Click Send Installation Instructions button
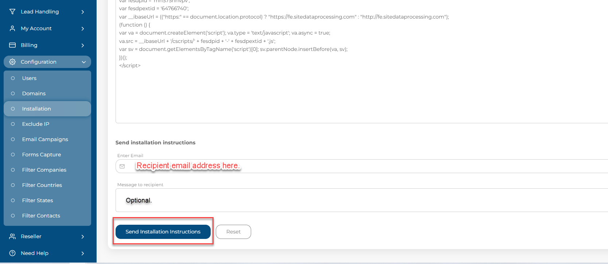This screenshot has height=264, width=608. (x=163, y=232)
